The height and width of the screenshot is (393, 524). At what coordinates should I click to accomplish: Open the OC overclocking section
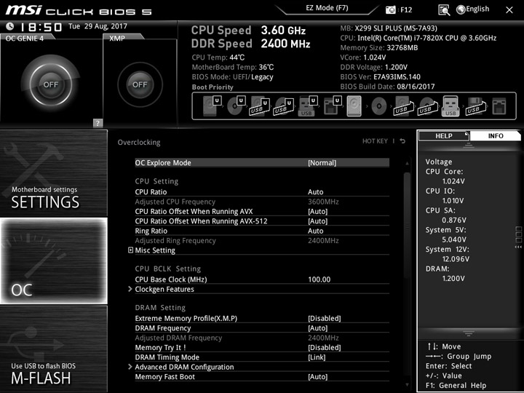(x=54, y=261)
